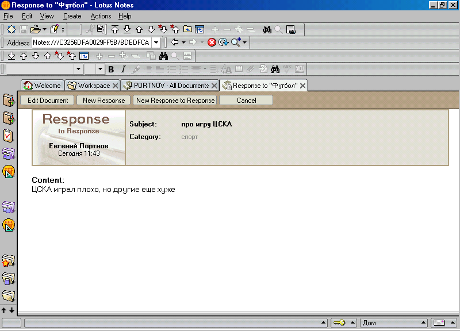The height and width of the screenshot is (331, 460).
Task: Click subject text 'про игру ЦСКА'
Action: click(206, 124)
